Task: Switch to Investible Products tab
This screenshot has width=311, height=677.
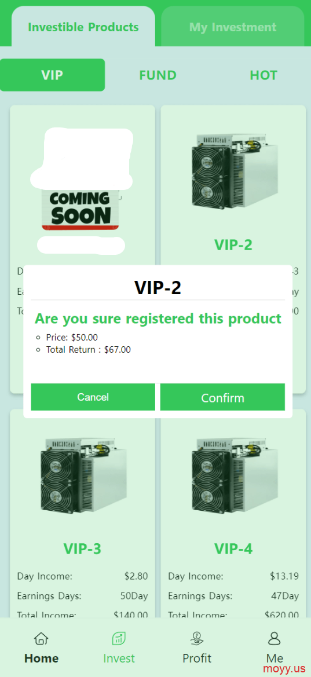Action: click(x=83, y=27)
